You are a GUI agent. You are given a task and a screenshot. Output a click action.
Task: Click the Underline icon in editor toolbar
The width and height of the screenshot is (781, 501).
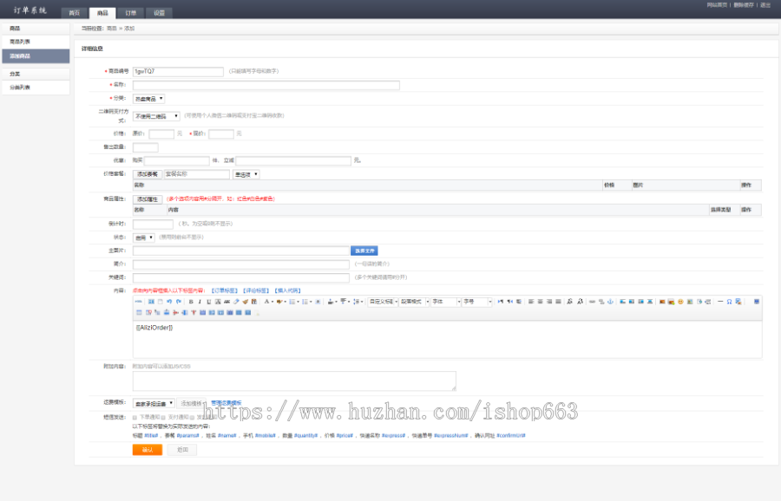tap(208, 302)
